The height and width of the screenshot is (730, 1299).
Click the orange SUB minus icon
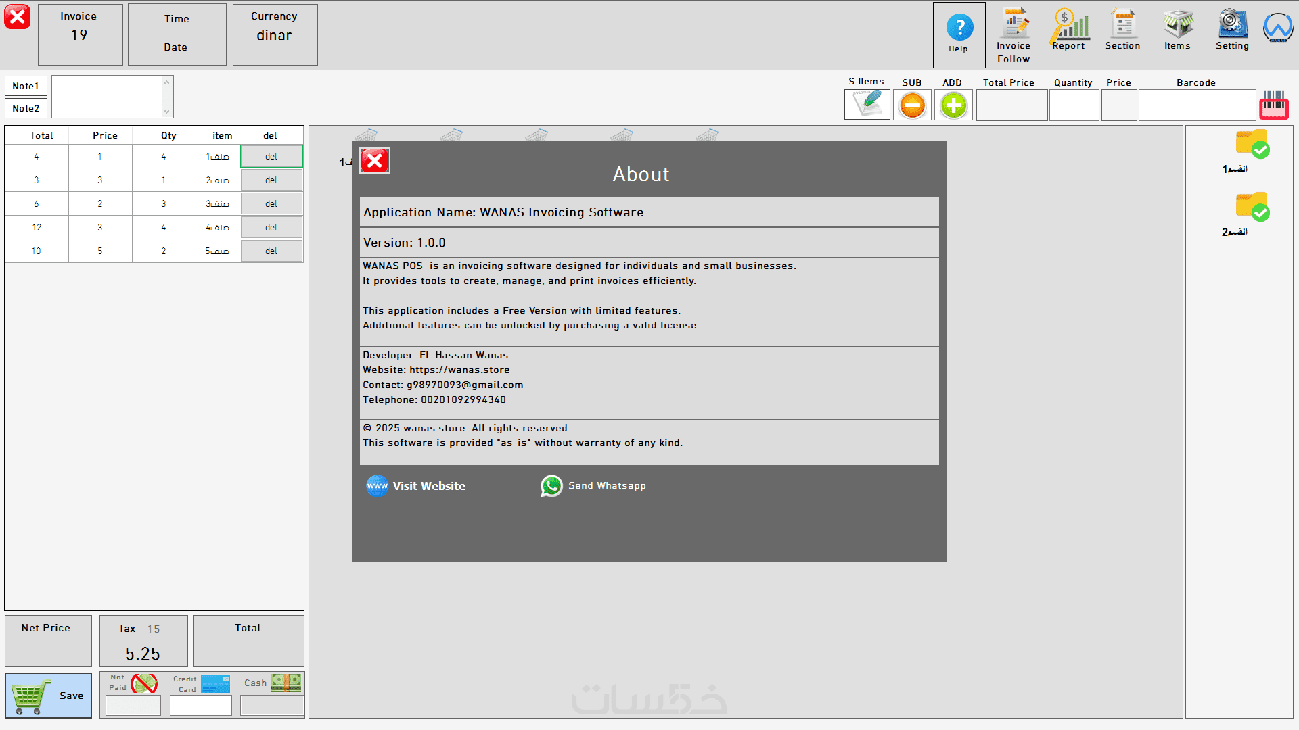[x=912, y=105]
